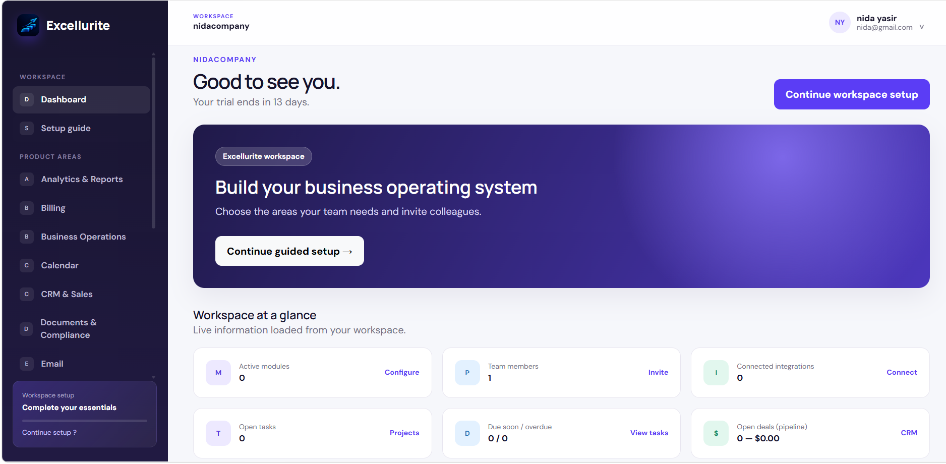
Task: Click the View tasks link
Action: tap(649, 433)
